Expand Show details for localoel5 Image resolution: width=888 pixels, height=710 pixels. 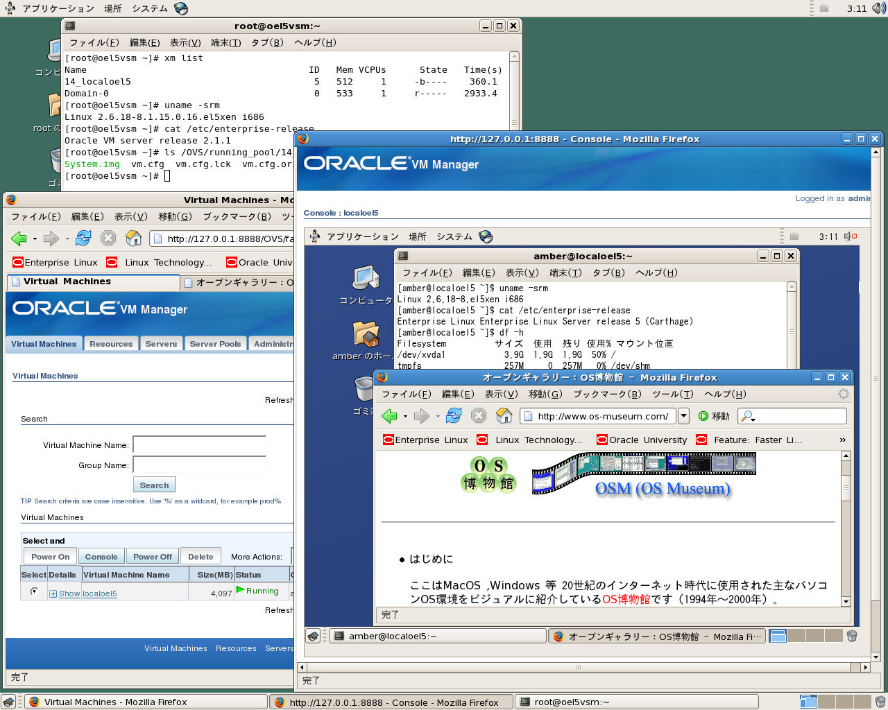(x=65, y=594)
